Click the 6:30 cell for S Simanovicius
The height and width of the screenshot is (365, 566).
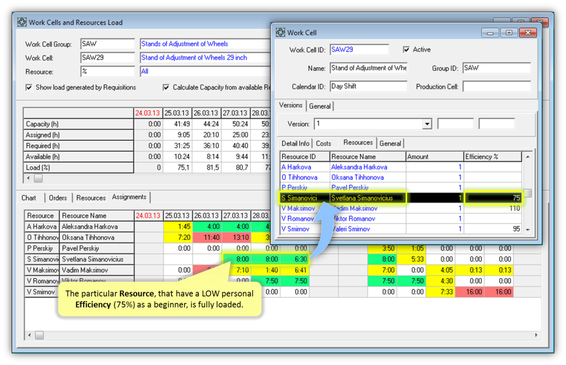[295, 259]
